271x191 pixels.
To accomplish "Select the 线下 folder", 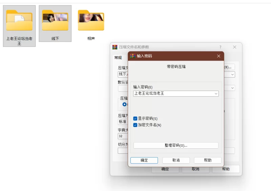I will point(55,21).
